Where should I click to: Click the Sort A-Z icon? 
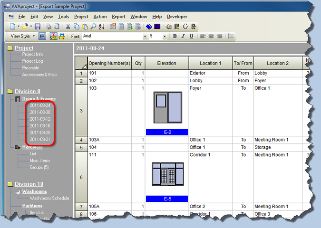[101, 27]
